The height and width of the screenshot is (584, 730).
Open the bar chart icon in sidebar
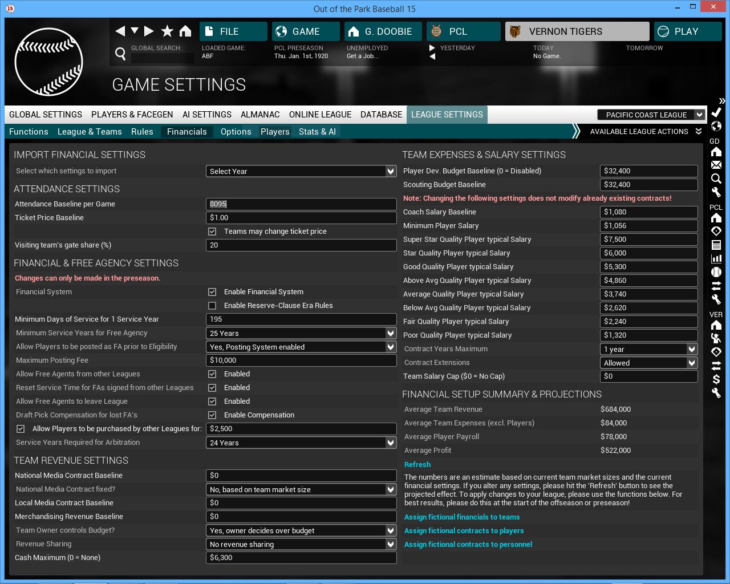[716, 258]
